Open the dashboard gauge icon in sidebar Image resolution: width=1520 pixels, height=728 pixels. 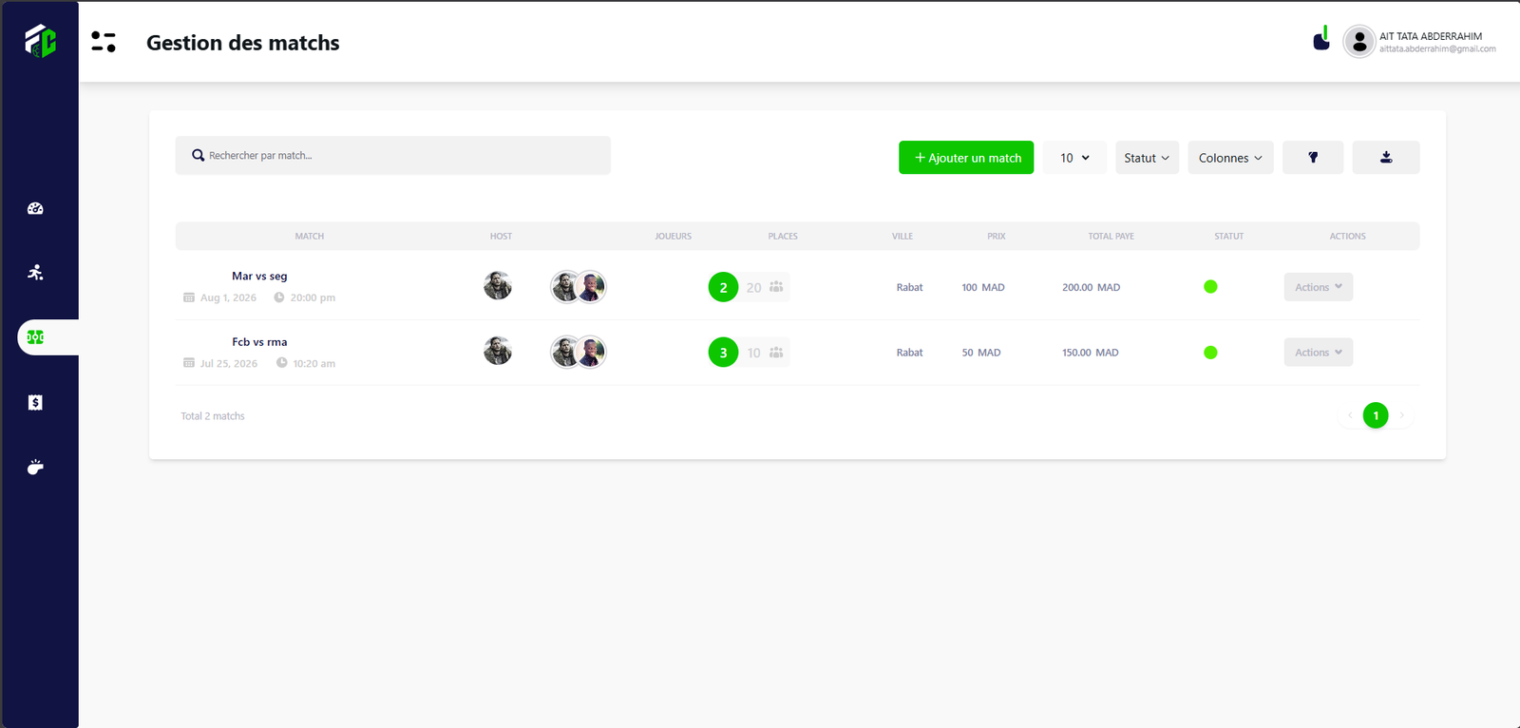click(x=35, y=208)
